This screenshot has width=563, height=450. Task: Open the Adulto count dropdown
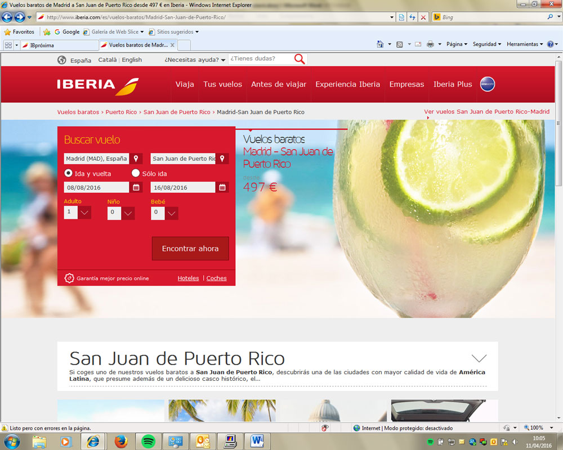coord(84,213)
